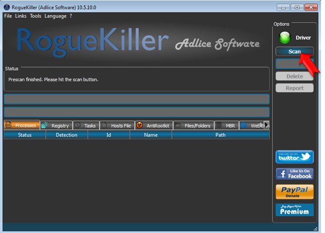Switch to the Registry tab
The width and height of the screenshot is (325, 233).
[56, 125]
